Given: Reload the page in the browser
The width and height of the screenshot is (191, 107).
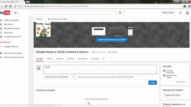Looking at the screenshot, I should tap(6, 6).
